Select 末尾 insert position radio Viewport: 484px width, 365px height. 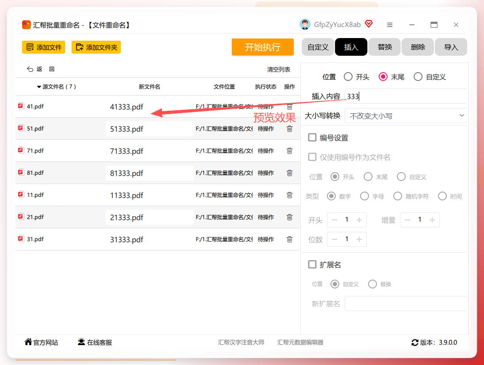point(383,77)
